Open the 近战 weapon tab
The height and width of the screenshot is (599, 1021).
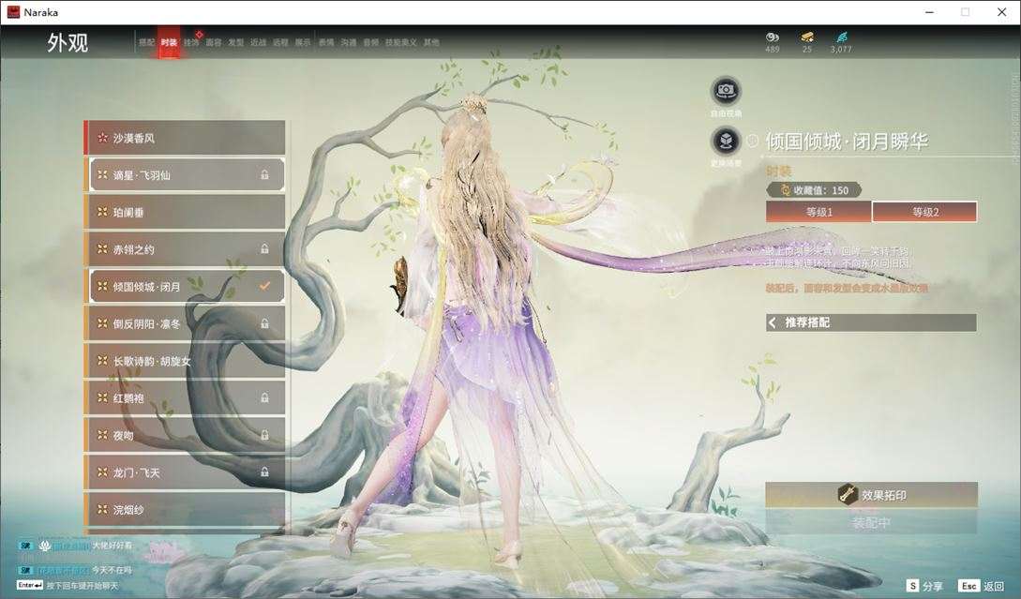tap(259, 42)
